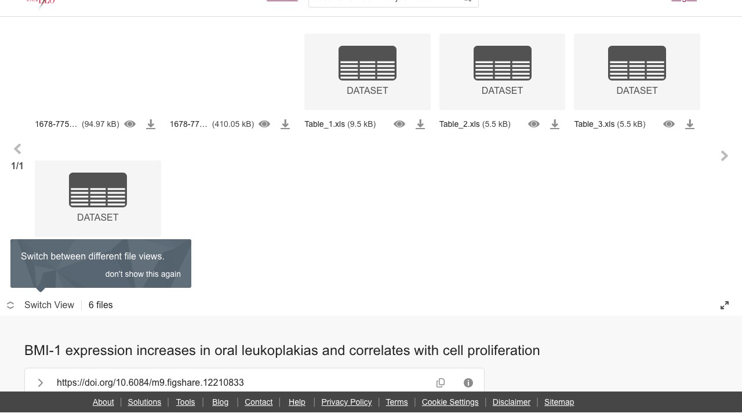Click the Switch View arrows icon
Screen dimensions: 742x417
click(10, 305)
